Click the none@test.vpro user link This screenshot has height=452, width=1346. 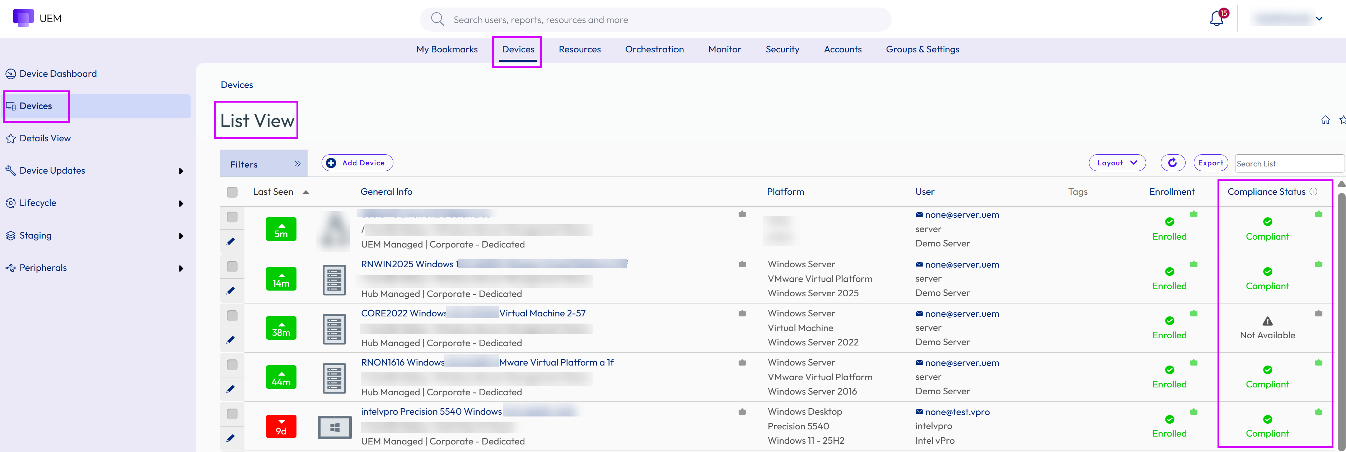pyautogui.click(x=957, y=412)
